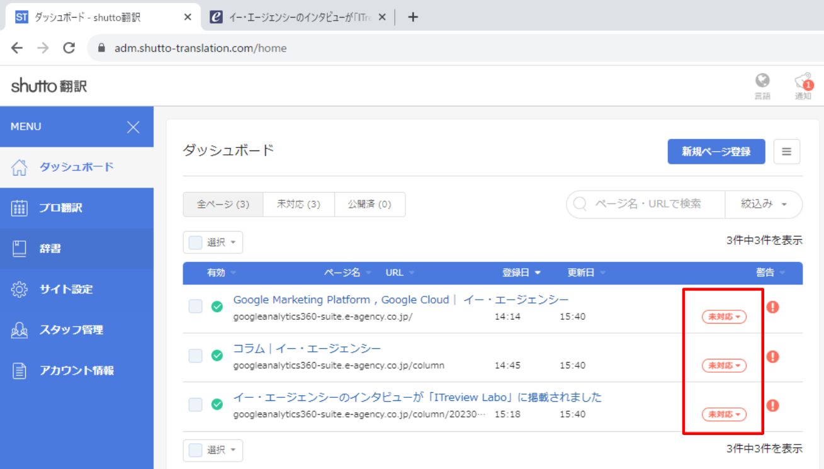Sort by the 更新日 column header
The height and width of the screenshot is (469, 824).
coord(586,273)
